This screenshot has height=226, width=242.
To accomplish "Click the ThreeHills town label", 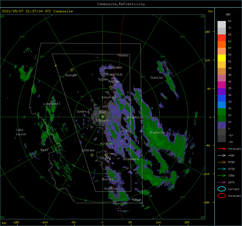I will click(x=135, y=117).
